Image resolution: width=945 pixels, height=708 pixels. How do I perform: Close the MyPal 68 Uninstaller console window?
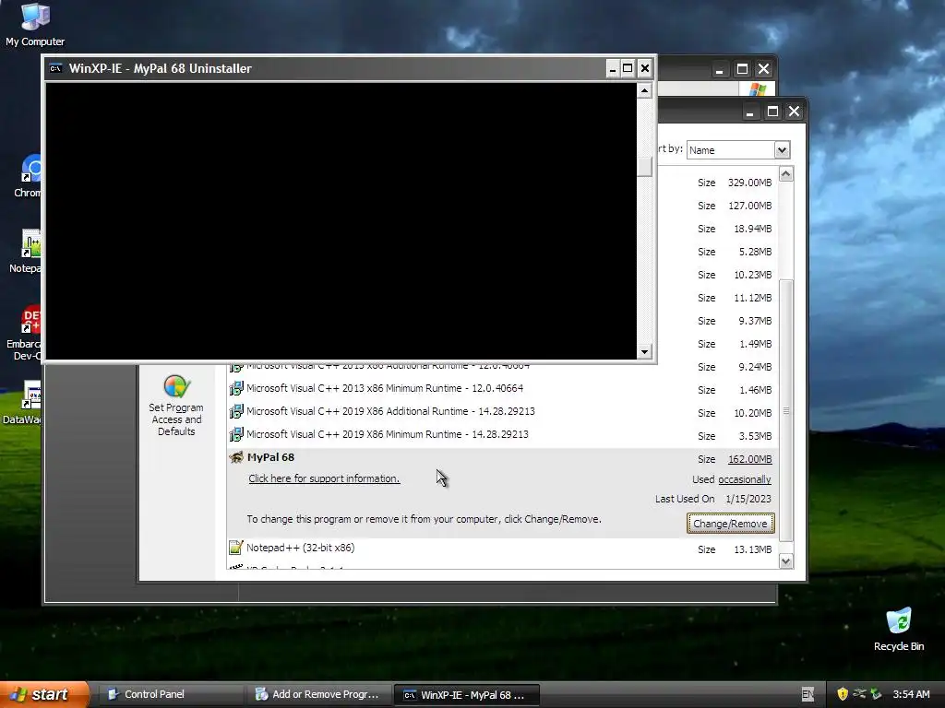pos(645,68)
